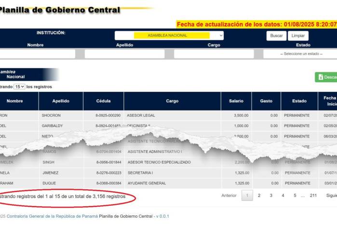Select cédula 6-0704-001404 cell
Screen dimensions: 337x225
click(x=109, y=152)
